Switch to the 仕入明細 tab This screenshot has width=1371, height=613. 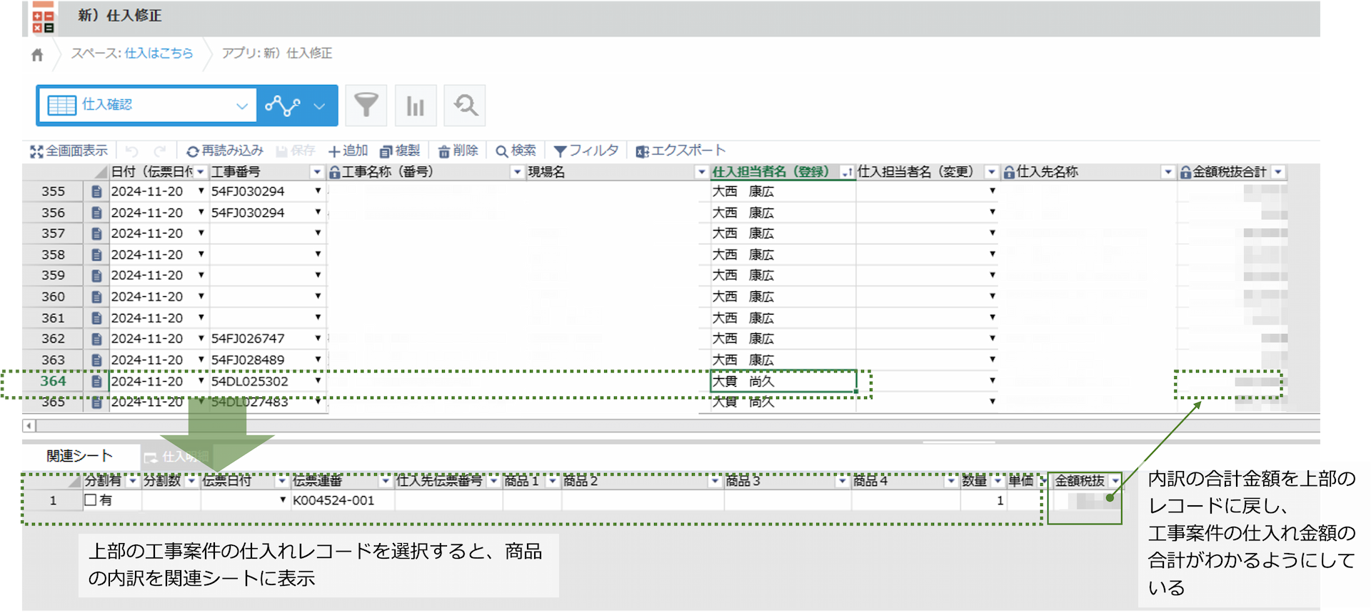pyautogui.click(x=177, y=457)
